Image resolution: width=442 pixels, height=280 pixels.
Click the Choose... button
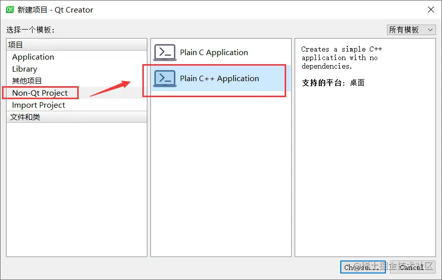[x=363, y=267]
